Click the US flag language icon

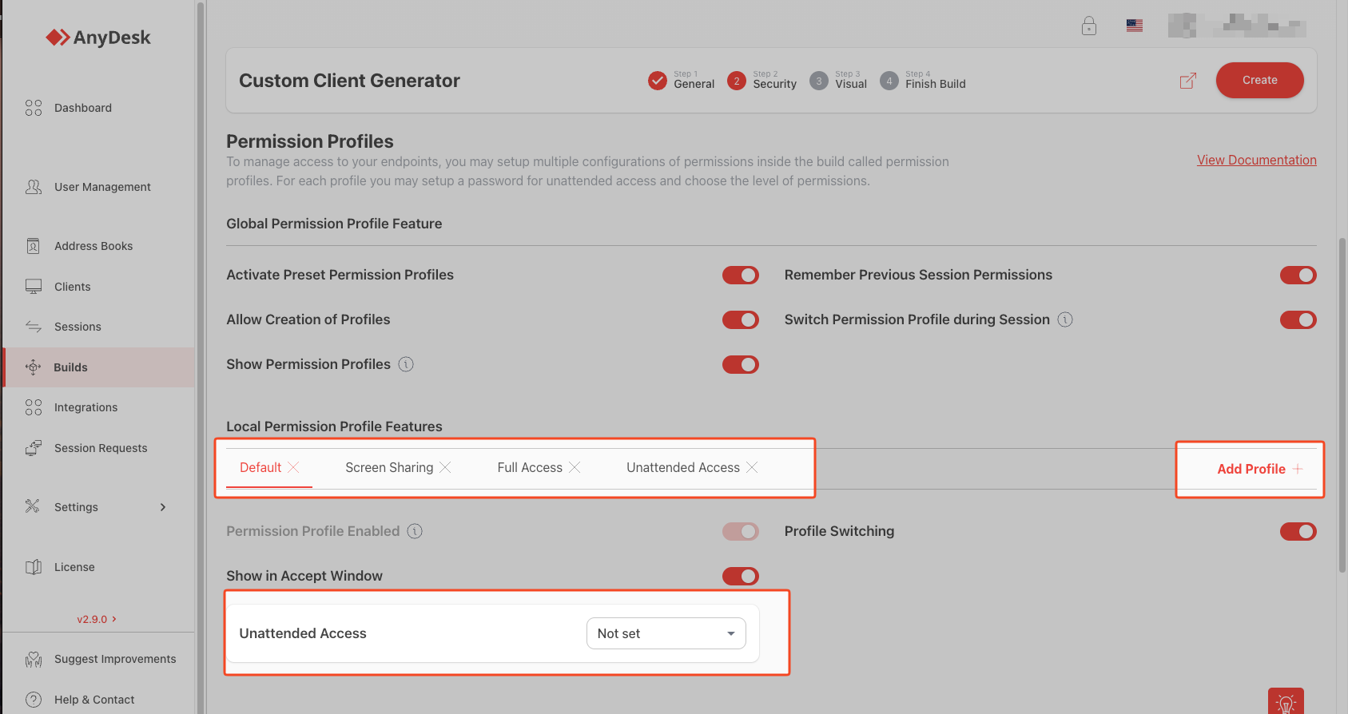1135,26
